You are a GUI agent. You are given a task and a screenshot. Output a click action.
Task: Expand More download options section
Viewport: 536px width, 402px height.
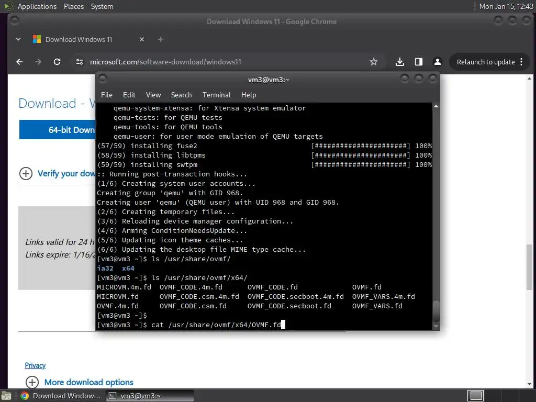click(x=79, y=382)
